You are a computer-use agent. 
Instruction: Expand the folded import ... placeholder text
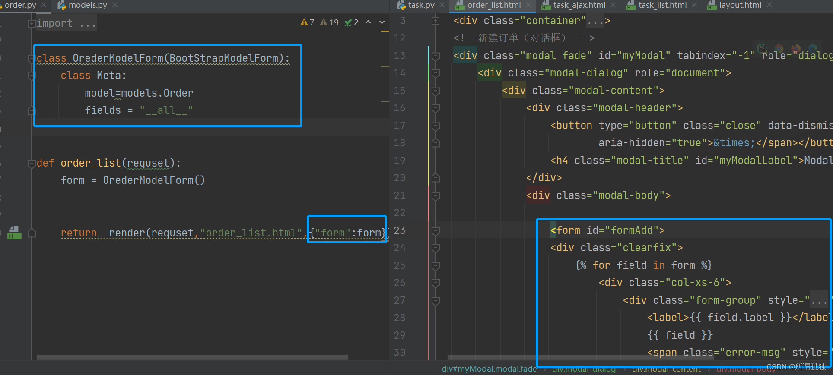66,23
